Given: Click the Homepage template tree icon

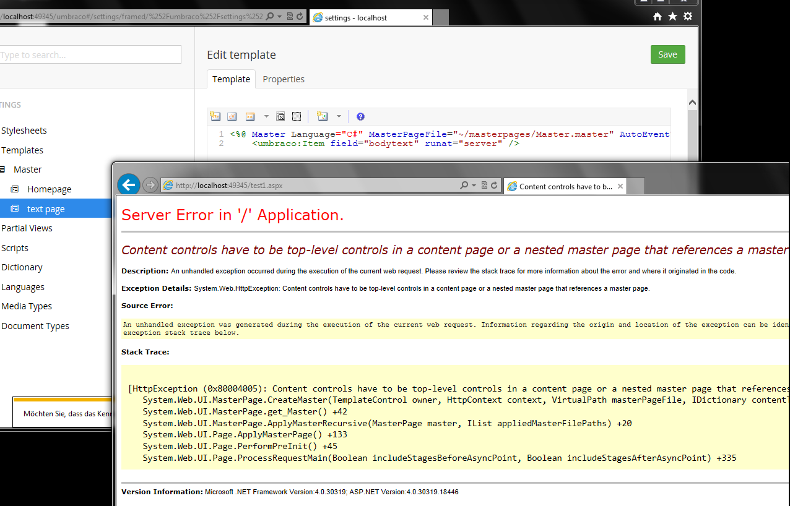Looking at the screenshot, I should pyautogui.click(x=15, y=189).
